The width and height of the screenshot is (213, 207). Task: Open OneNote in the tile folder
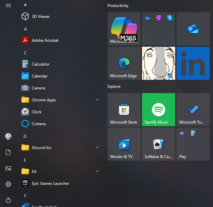(158, 18)
